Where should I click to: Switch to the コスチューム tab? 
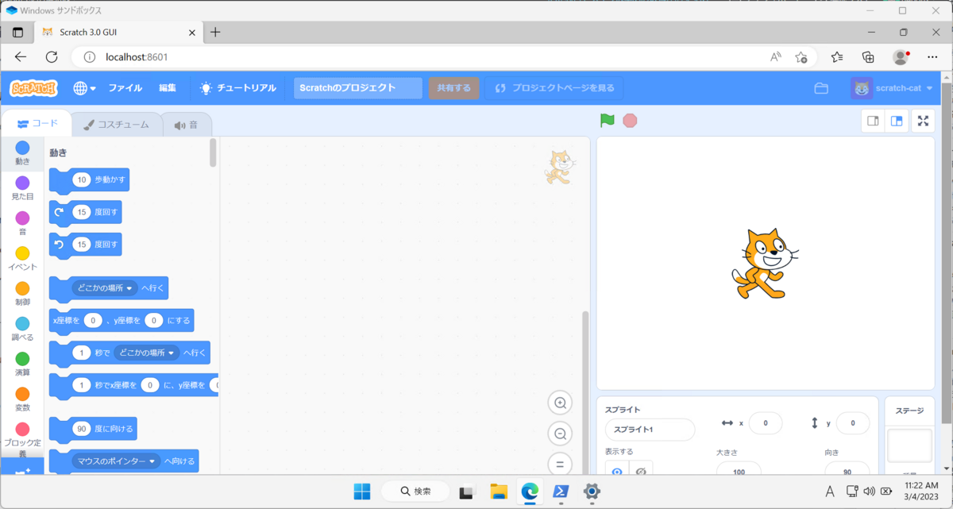[117, 125]
